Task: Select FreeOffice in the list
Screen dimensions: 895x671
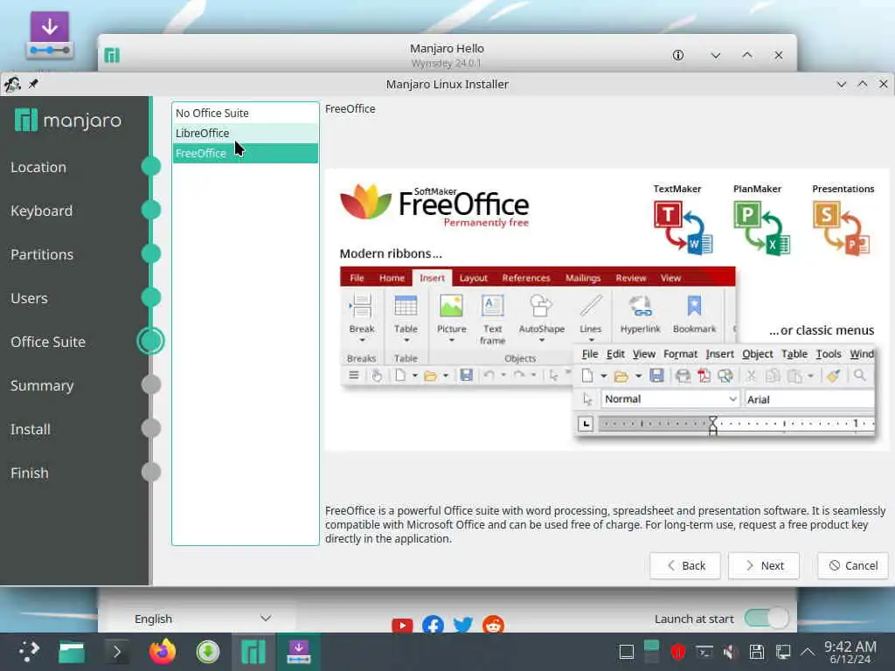Action: [245, 153]
